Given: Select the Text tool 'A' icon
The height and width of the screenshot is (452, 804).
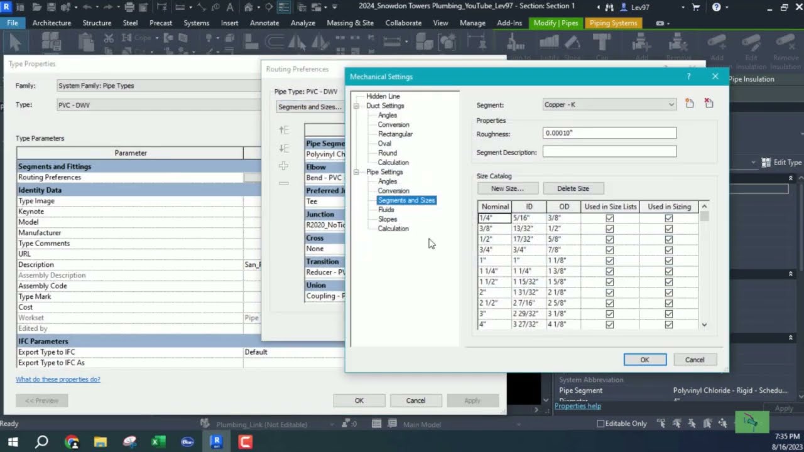Looking at the screenshot, I should coord(230,7).
